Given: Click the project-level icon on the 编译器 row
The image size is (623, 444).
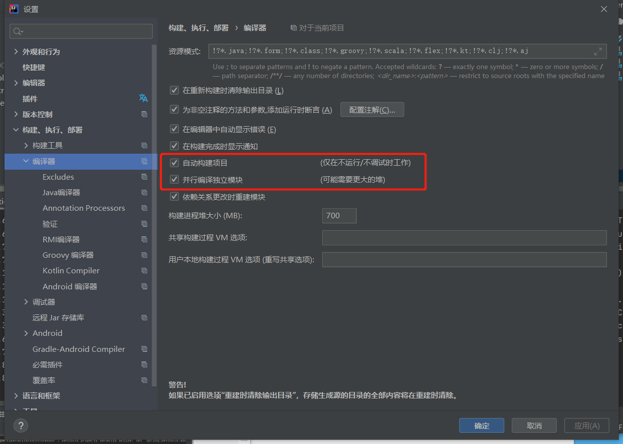Looking at the screenshot, I should coord(144,161).
